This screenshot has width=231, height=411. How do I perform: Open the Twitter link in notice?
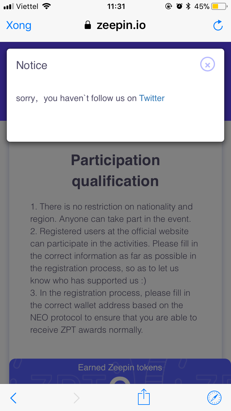point(152,98)
